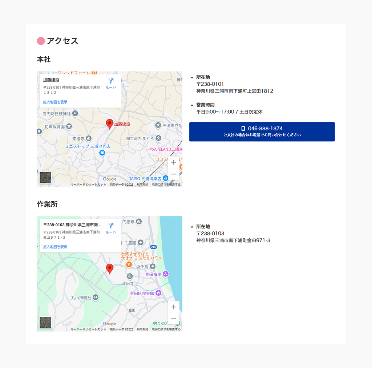Click the 〒238-0103 title in the 作業所 card
This screenshot has height=372, width=372.
point(72,225)
